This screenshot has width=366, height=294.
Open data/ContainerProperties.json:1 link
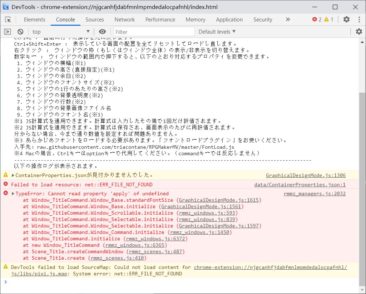click(300, 185)
